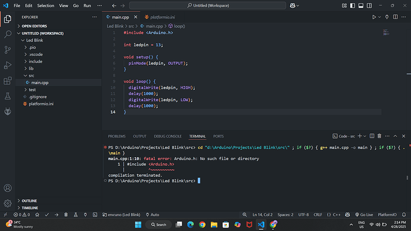Click PlatformIO Build checkmark in status bar
Viewport: 411px width, 231px height.
pyautogui.click(x=47, y=214)
